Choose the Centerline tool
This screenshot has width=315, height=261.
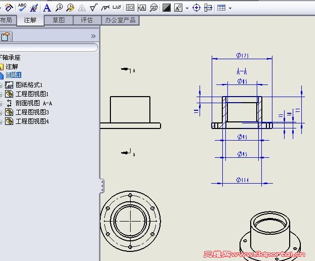point(208,8)
